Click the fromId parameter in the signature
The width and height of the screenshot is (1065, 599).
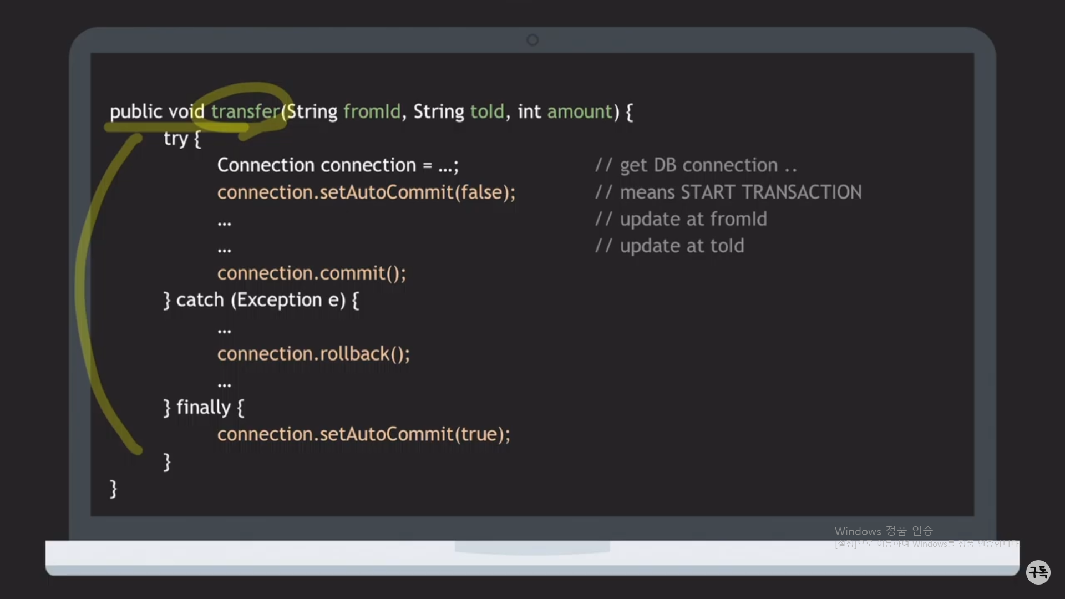click(x=372, y=111)
